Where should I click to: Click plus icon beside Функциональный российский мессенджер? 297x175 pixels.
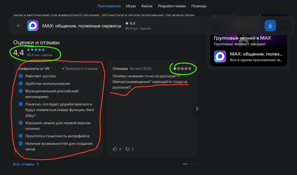coord(21,91)
